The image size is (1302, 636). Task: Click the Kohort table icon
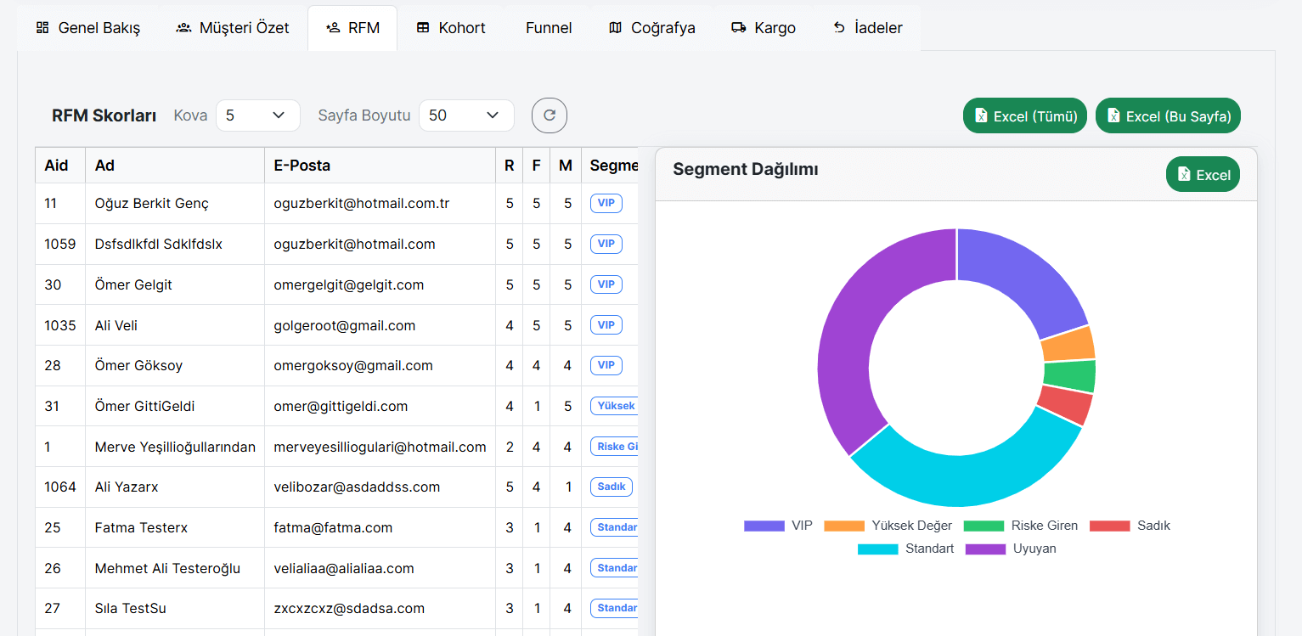pyautogui.click(x=423, y=28)
